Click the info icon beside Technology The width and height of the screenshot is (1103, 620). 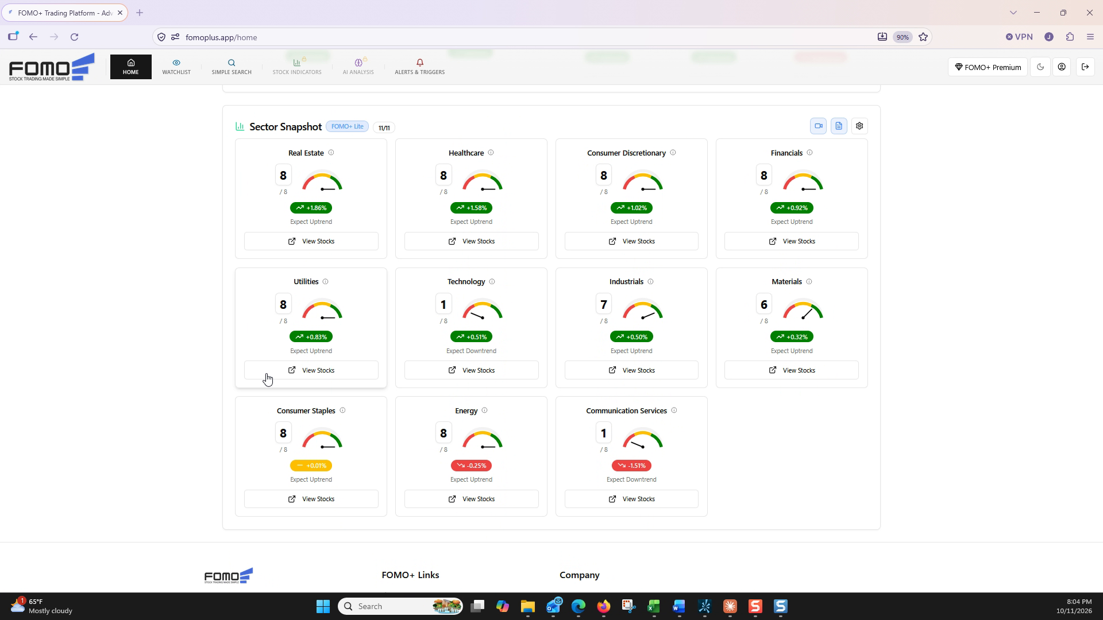tap(492, 282)
